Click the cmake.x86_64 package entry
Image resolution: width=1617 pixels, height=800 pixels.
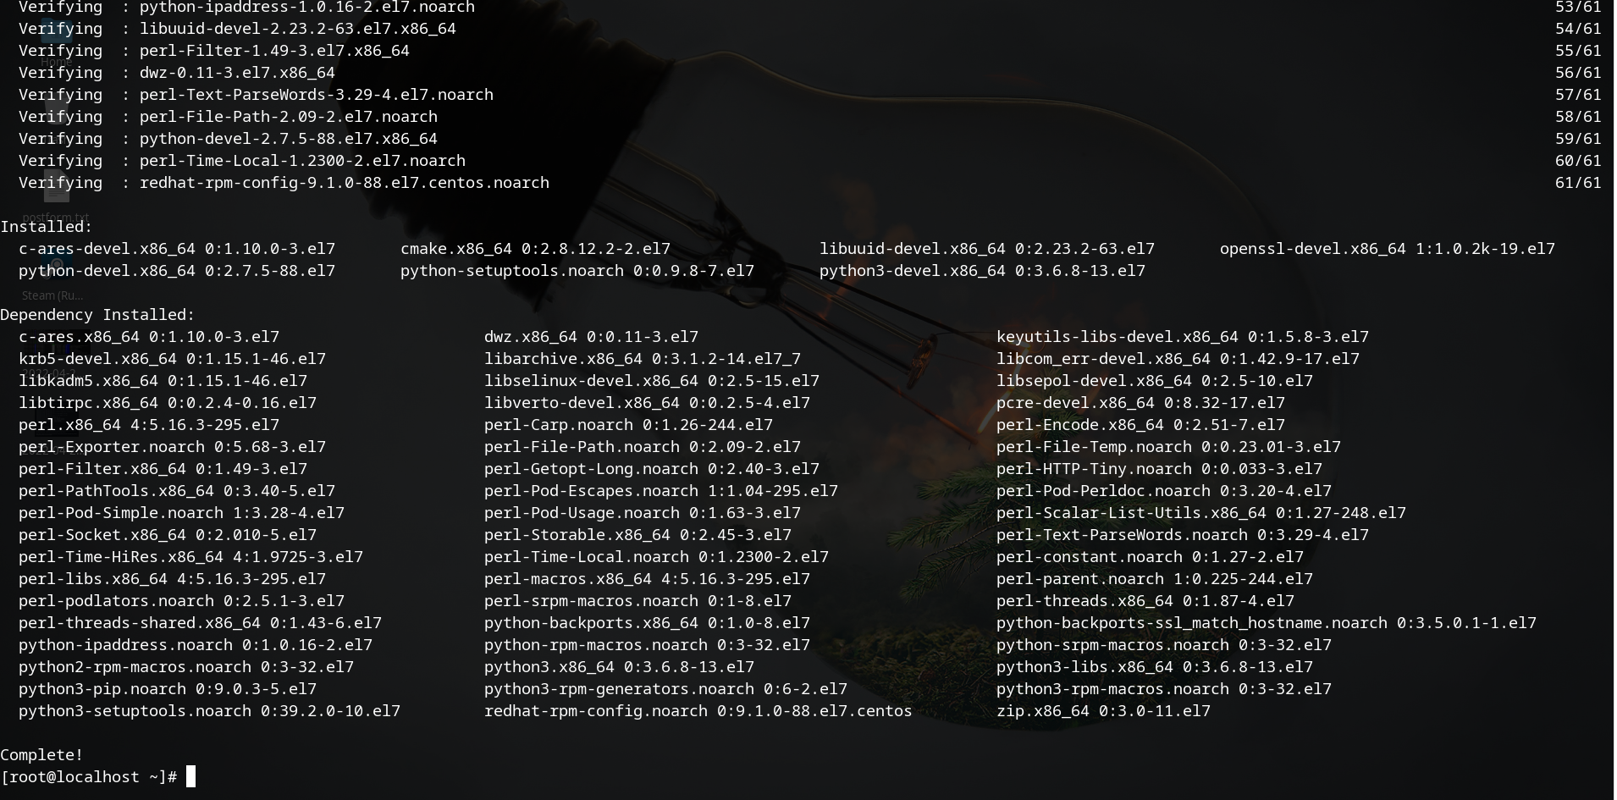pos(534,248)
